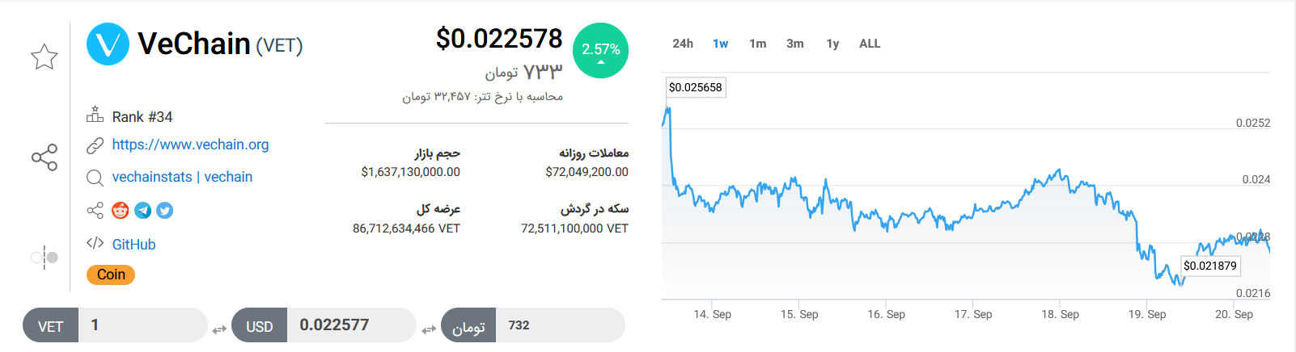The width and height of the screenshot is (1296, 352).
Task: Click the orange Coin tag
Action: tap(111, 274)
